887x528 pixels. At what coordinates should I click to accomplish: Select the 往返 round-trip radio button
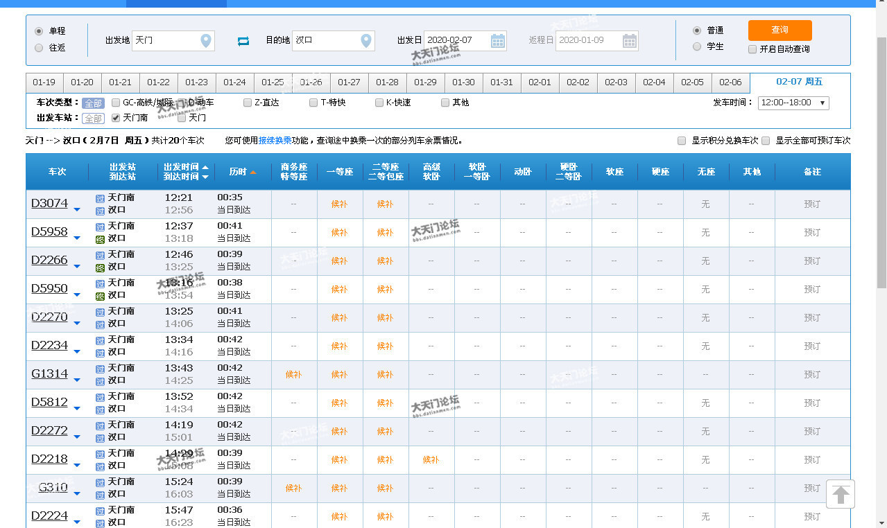(x=39, y=48)
